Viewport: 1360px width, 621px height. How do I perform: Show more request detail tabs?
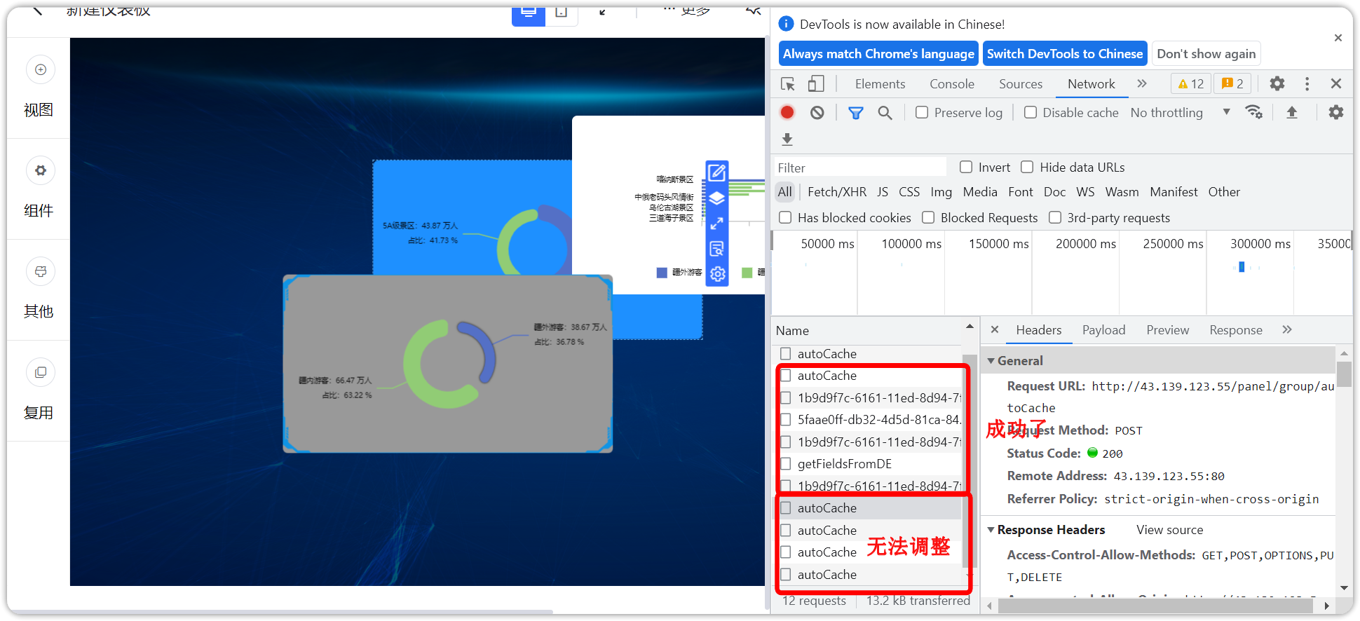pyautogui.click(x=1287, y=329)
